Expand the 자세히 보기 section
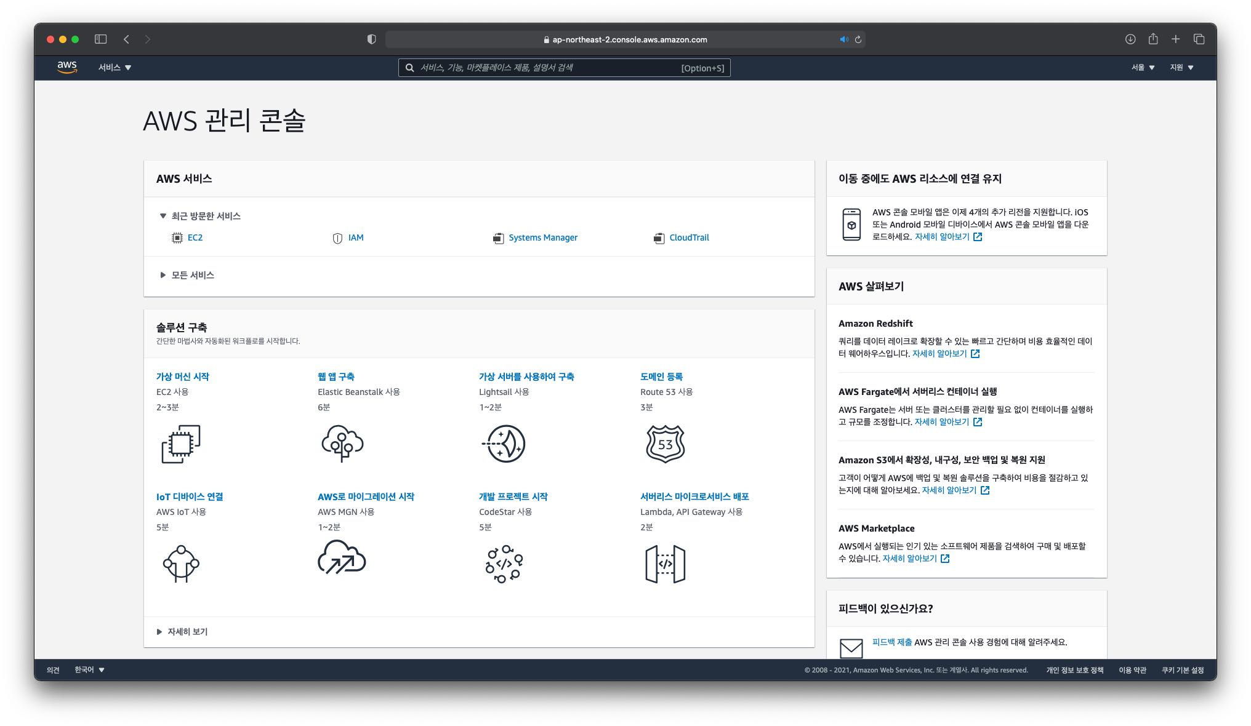 tap(182, 632)
